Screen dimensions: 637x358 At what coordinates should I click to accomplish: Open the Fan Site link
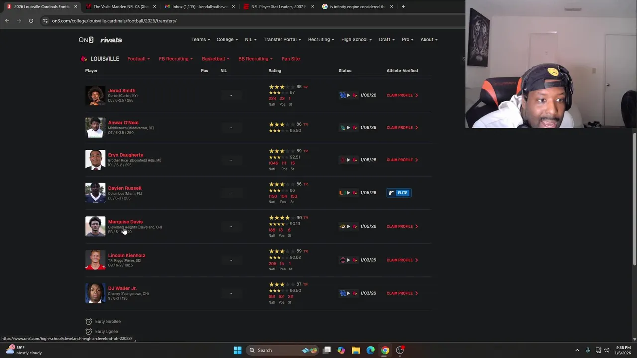[290, 59]
